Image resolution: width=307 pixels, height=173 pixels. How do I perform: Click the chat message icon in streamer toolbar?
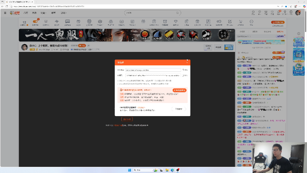click(x=68, y=22)
